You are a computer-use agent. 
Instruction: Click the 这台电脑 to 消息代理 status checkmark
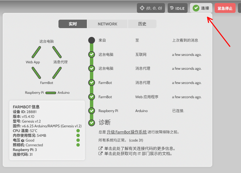coord(92,68)
